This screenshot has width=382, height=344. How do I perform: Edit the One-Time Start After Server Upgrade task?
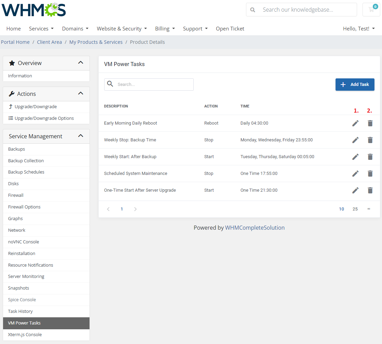click(x=355, y=190)
